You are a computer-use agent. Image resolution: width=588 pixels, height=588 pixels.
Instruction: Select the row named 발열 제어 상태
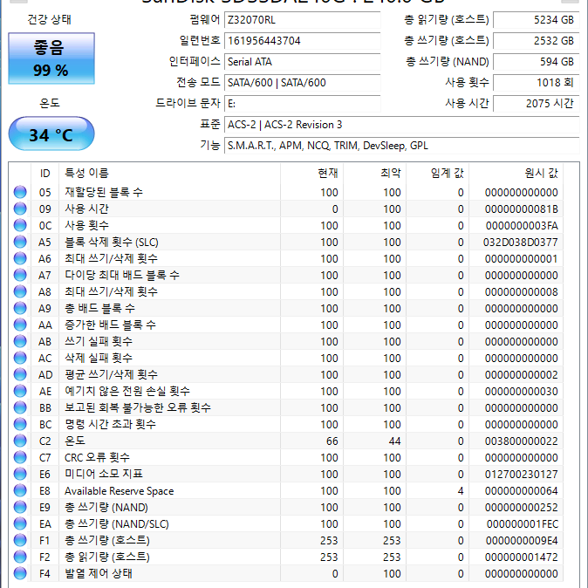click(287, 573)
